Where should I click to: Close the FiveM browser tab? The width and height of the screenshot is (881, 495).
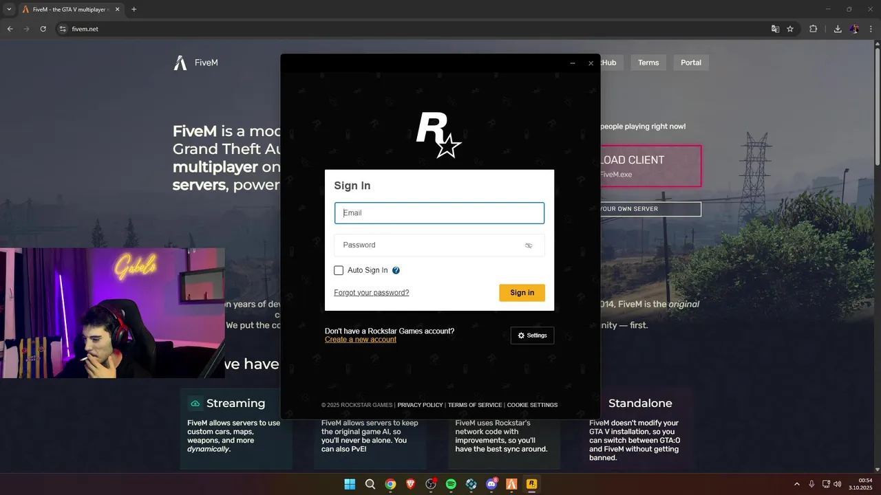[x=117, y=10]
